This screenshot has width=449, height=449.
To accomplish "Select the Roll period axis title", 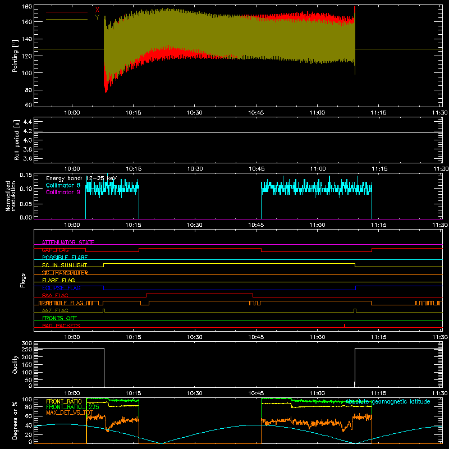I will click(x=17, y=140).
